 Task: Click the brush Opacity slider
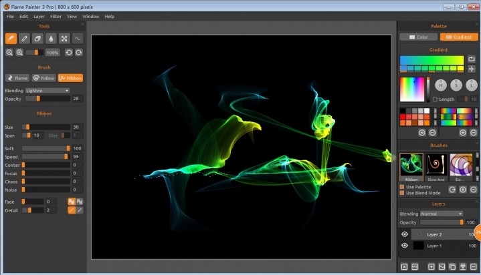pos(47,98)
